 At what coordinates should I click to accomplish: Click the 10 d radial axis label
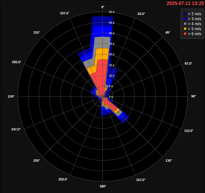pyautogui.click(x=112, y=76)
